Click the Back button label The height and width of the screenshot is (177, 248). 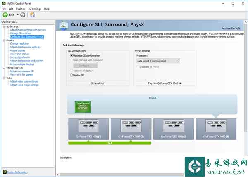(x=11, y=15)
